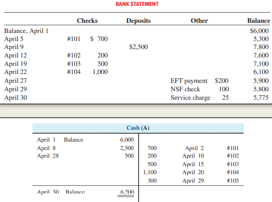Screen dimensions: 272x202
Task: Click the 1,100 credit in Cash account
Action: click(150, 172)
